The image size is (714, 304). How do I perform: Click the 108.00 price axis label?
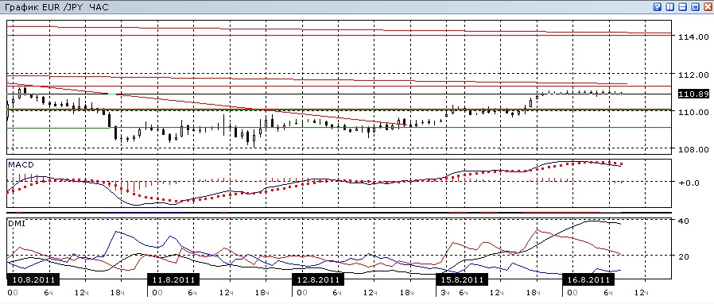693,149
